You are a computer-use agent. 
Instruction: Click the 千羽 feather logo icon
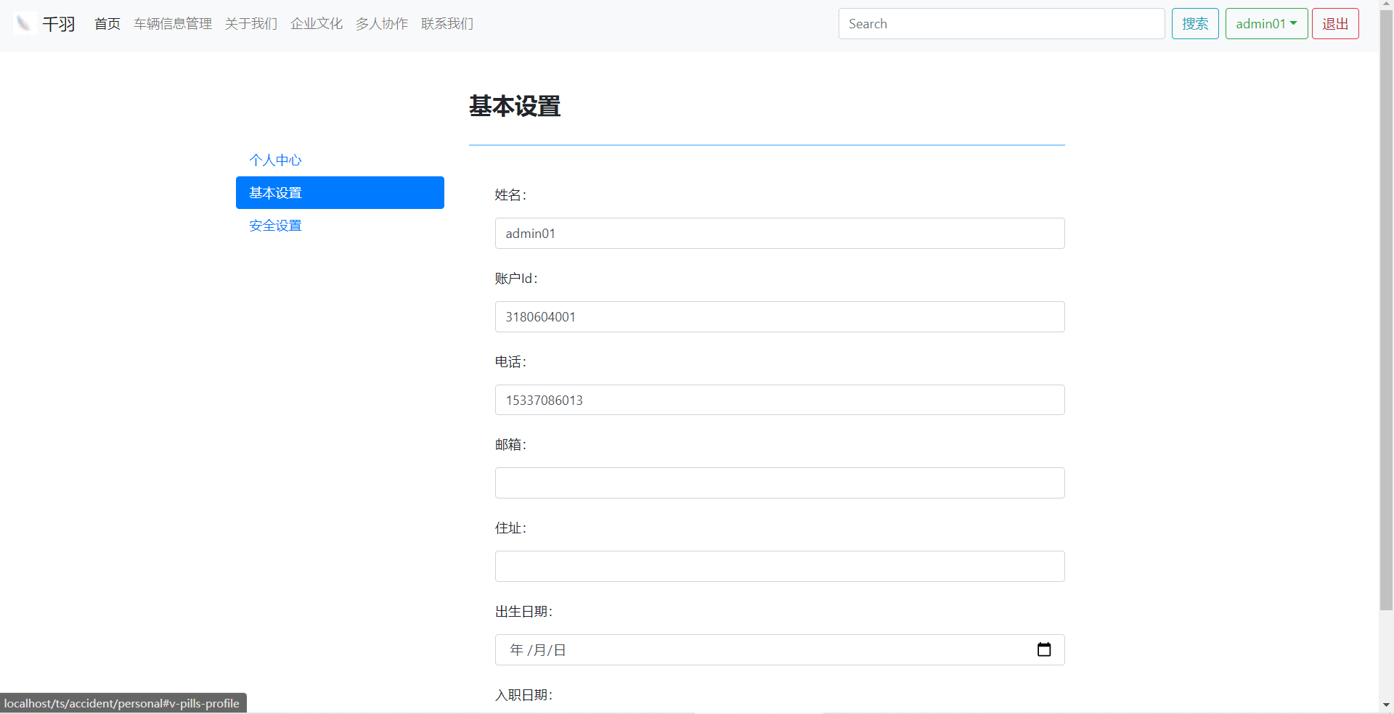(24, 23)
